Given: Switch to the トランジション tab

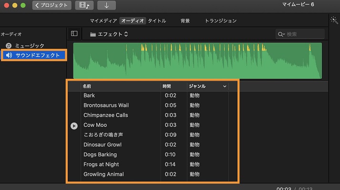Looking at the screenshot, I should (220, 21).
